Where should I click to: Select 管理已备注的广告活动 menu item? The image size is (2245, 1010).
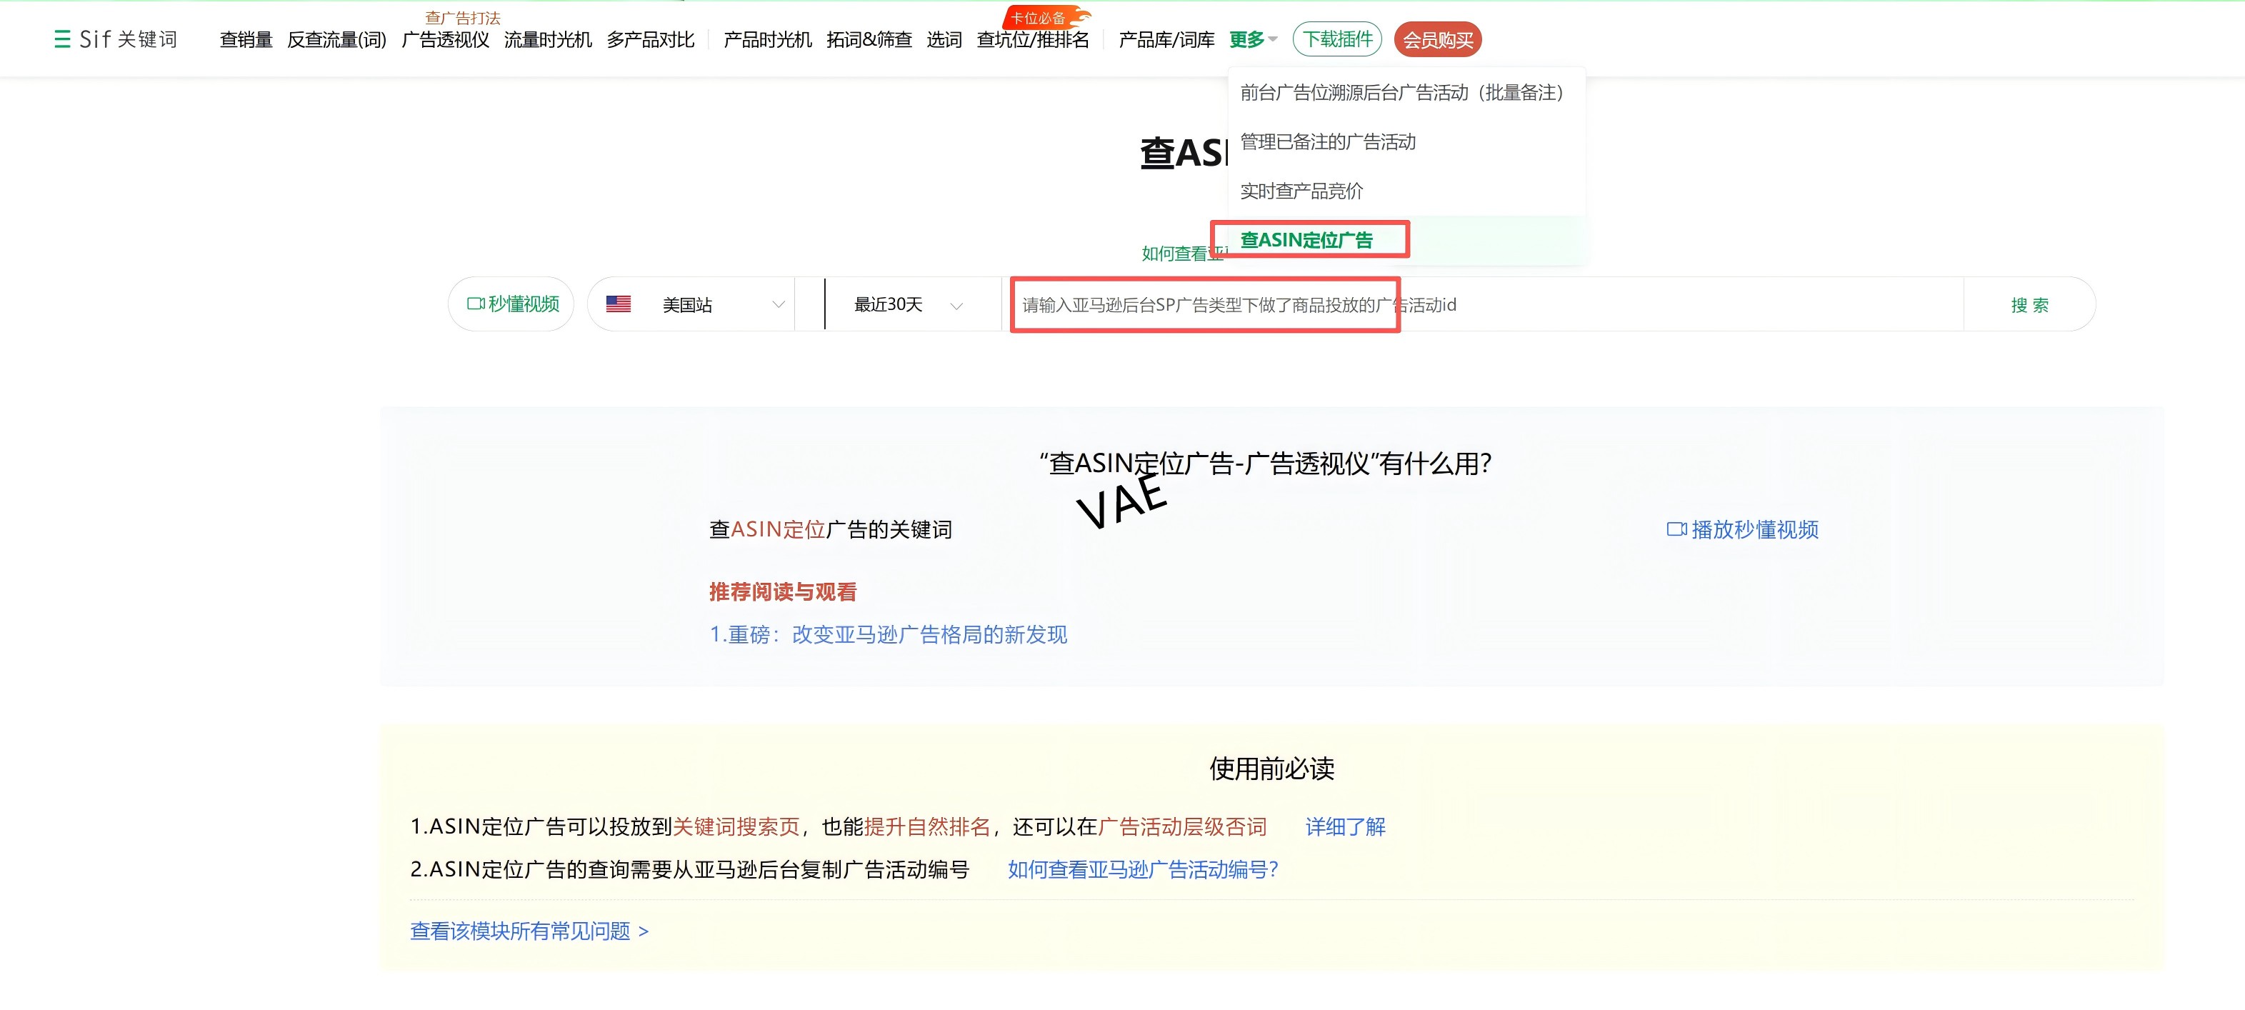[x=1326, y=141]
